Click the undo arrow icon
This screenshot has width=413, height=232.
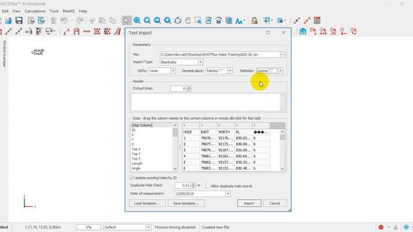click(x=64, y=21)
